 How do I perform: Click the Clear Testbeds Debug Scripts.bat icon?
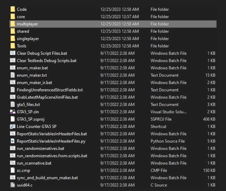pos(13,60)
